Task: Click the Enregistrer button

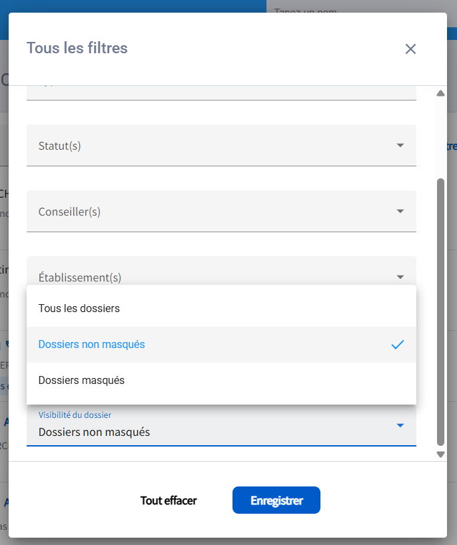Action: tap(276, 500)
